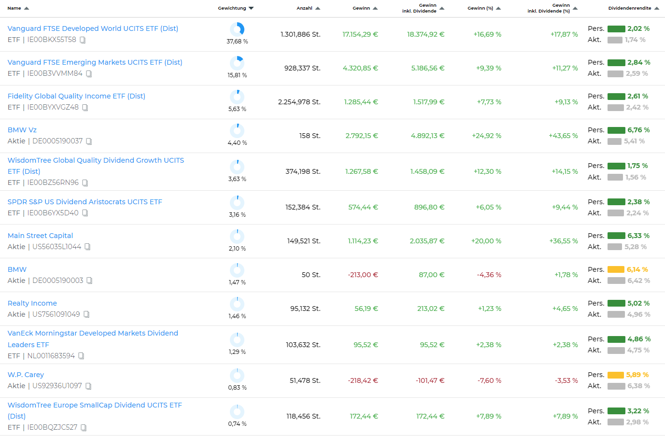This screenshot has height=436, width=665.
Task: Open WisdomTree Global Quality Dividend Growth link
Action: 96,166
